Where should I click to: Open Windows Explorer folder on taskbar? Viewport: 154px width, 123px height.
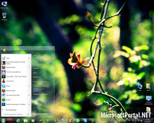tap(26, 121)
